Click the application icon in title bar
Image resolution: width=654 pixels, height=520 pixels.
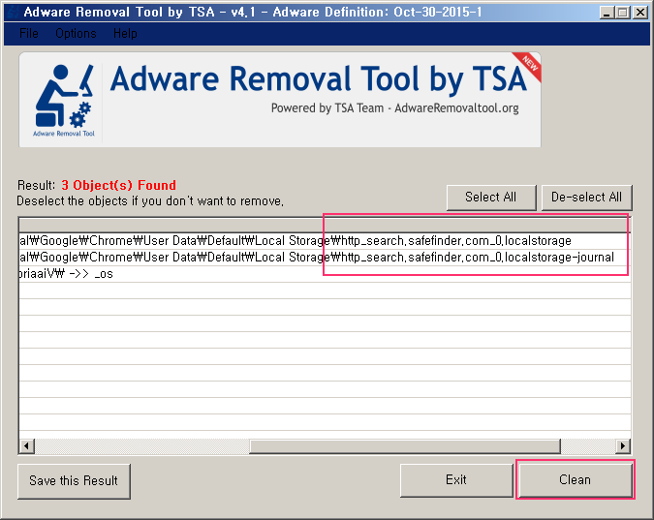[x=13, y=12]
